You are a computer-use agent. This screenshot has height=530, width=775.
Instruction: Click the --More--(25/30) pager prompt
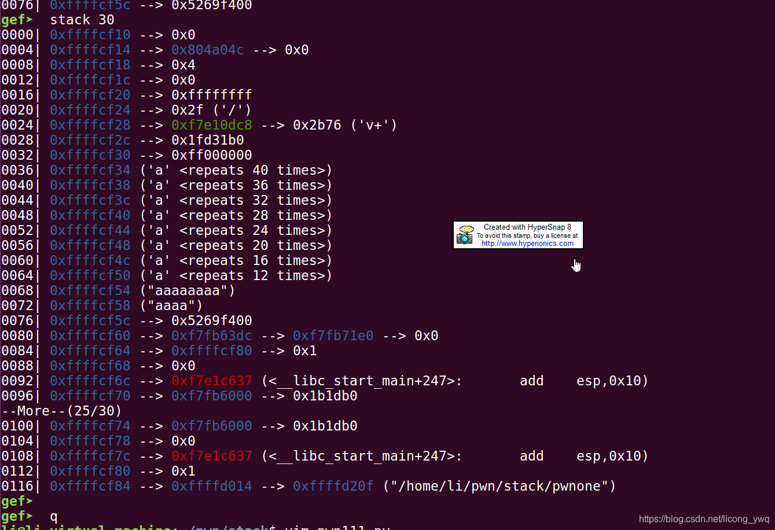click(62, 411)
